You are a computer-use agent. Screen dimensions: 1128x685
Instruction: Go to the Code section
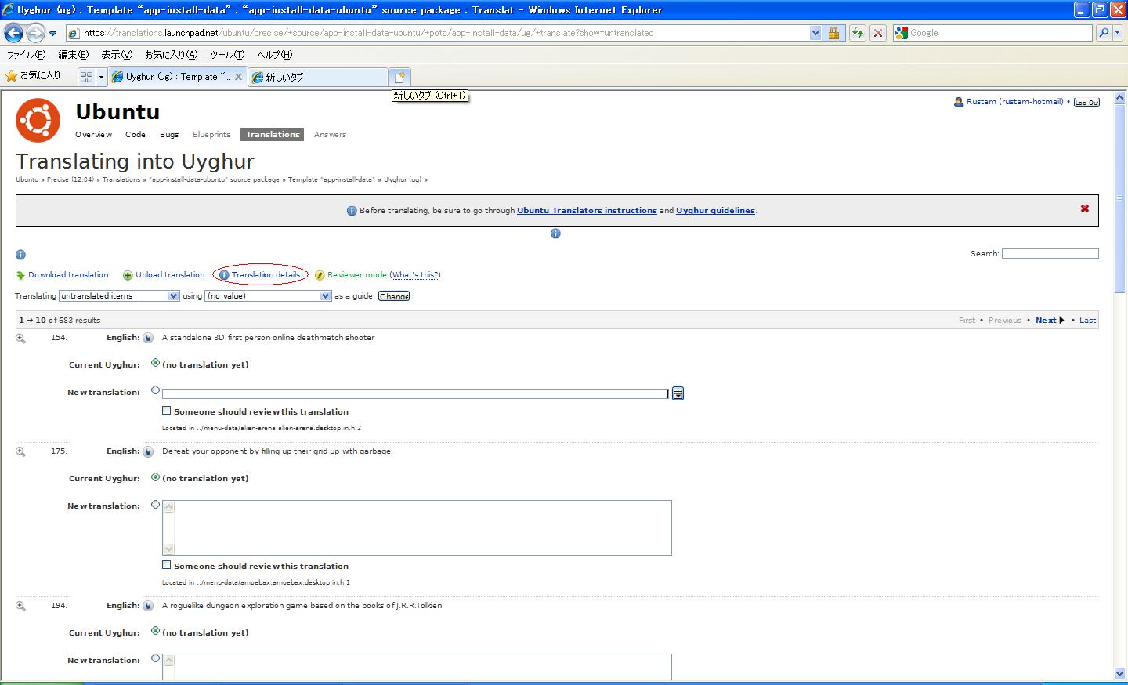(x=136, y=135)
